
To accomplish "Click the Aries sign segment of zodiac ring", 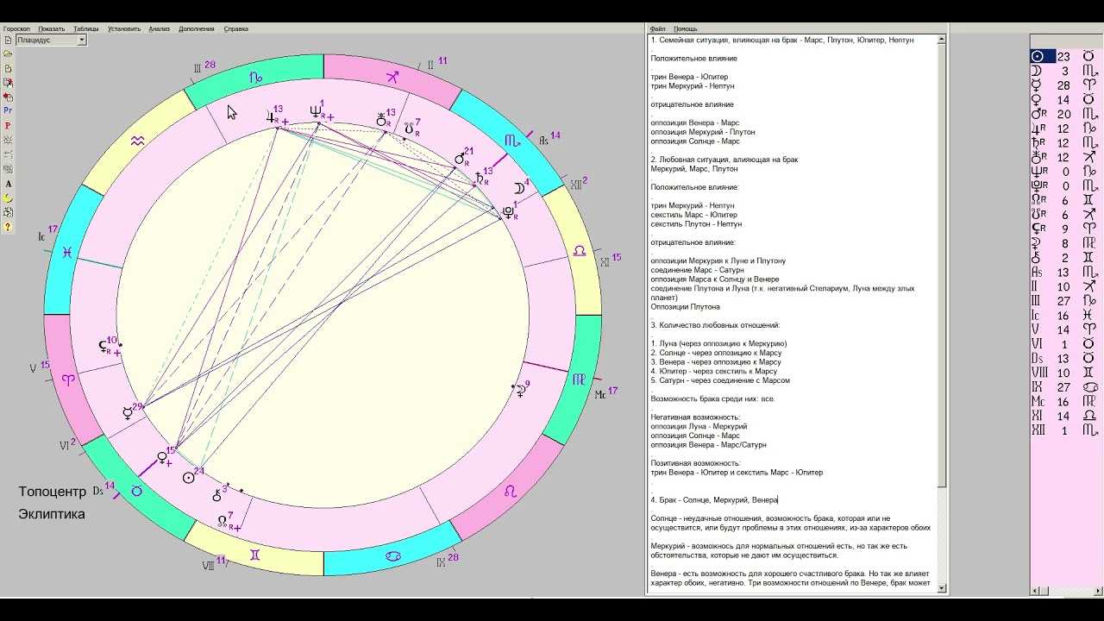I will [68, 379].
